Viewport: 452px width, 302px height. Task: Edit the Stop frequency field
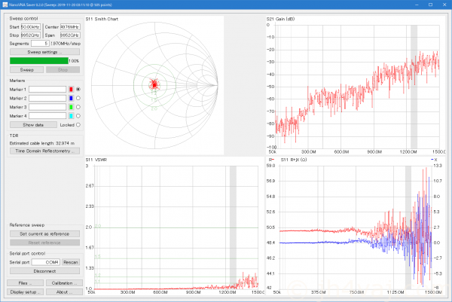31,35
